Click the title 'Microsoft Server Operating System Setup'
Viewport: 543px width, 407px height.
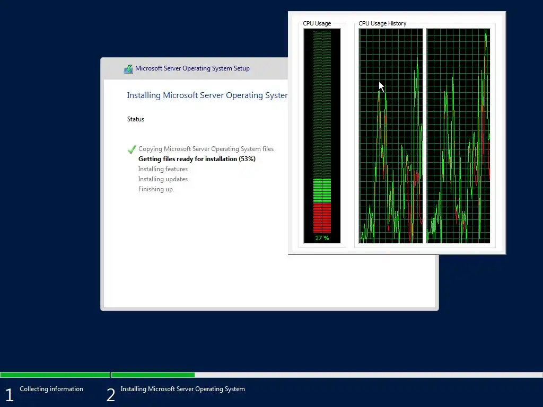click(192, 68)
